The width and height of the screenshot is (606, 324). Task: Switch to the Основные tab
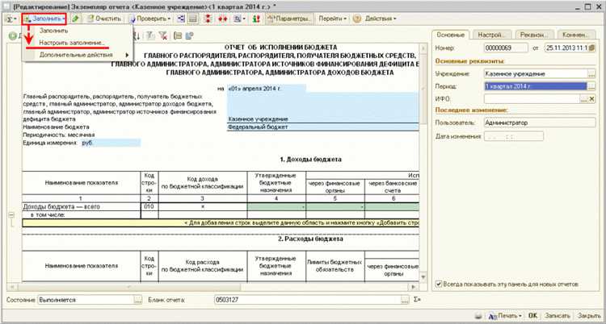click(x=450, y=35)
